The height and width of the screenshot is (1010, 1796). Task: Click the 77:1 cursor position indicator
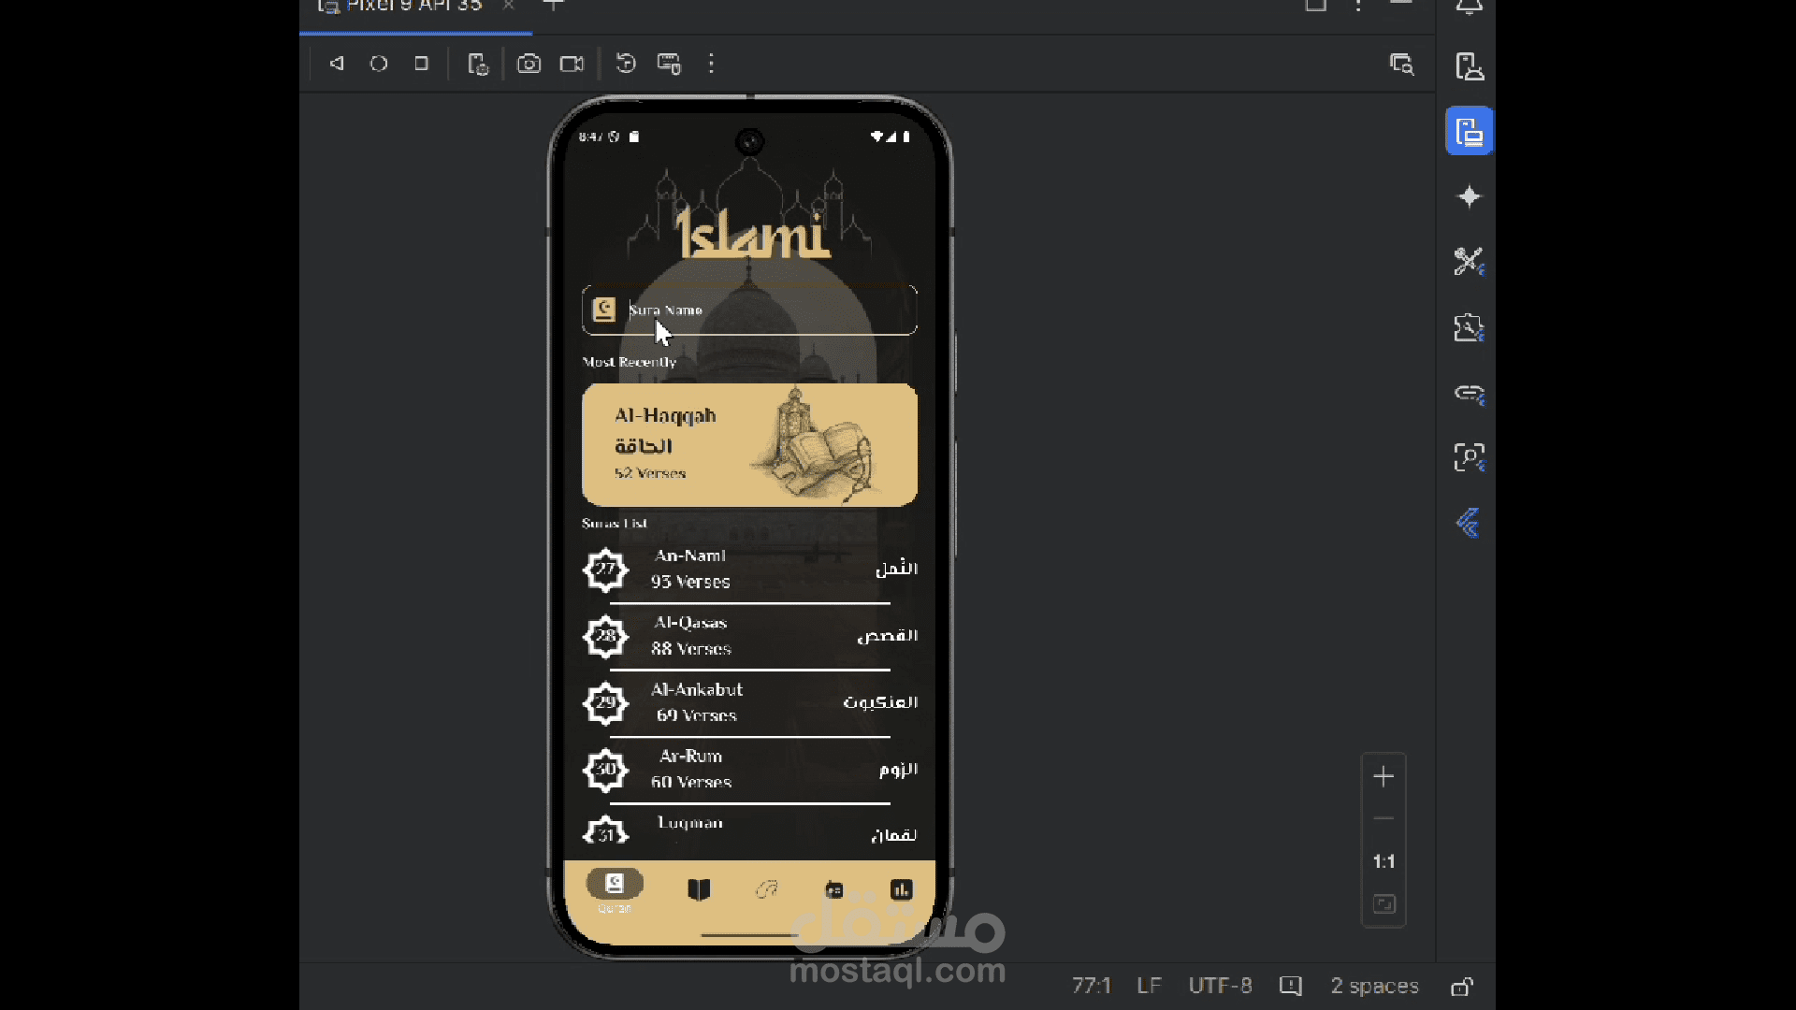tap(1091, 986)
